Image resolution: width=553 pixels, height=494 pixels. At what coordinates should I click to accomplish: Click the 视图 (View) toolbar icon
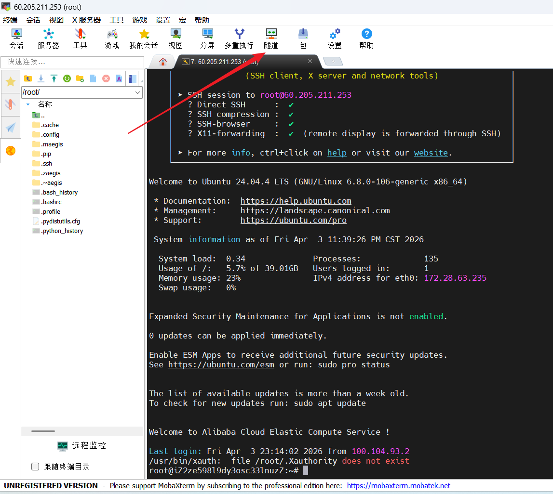click(x=175, y=39)
